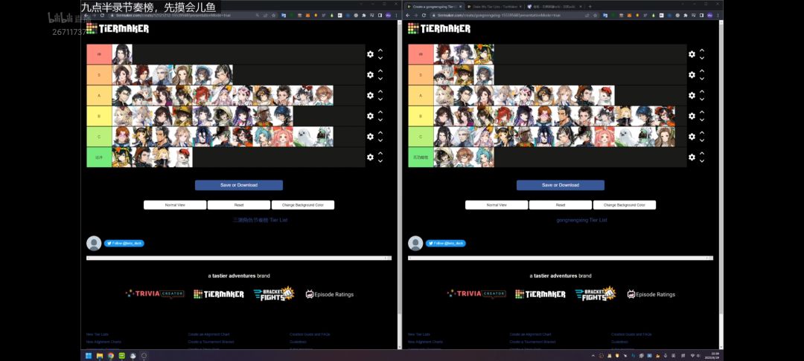Switch to the second tab in right browser window

494,7
